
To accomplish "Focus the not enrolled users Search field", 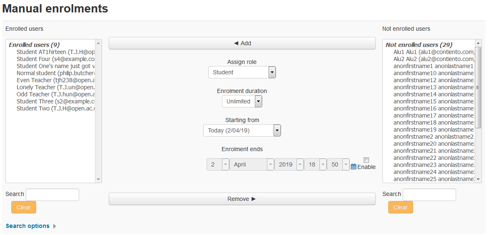I will (429, 195).
